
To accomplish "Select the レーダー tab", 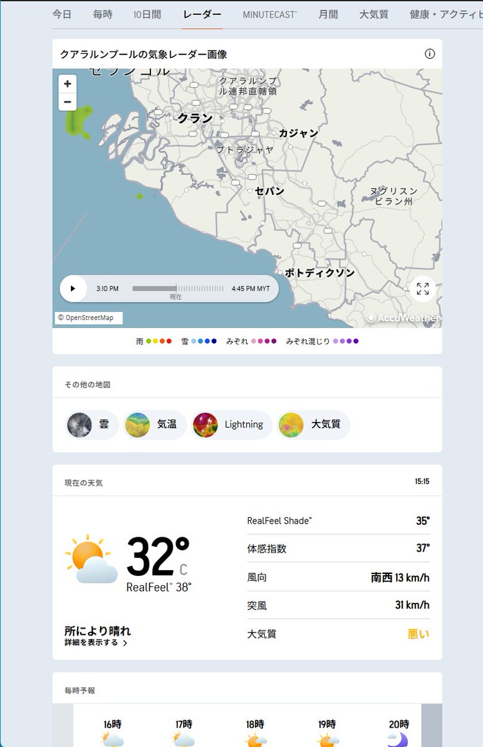I will click(202, 14).
